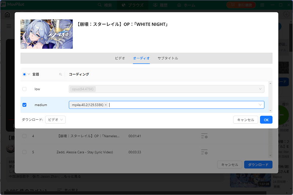293x195 pixels.
Task: Click the shopping cart icon on discount button
Action: coord(233,5)
